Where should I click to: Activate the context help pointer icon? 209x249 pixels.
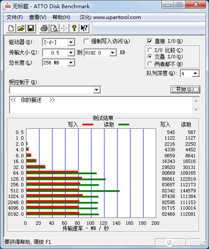pyautogui.click(x=84, y=28)
